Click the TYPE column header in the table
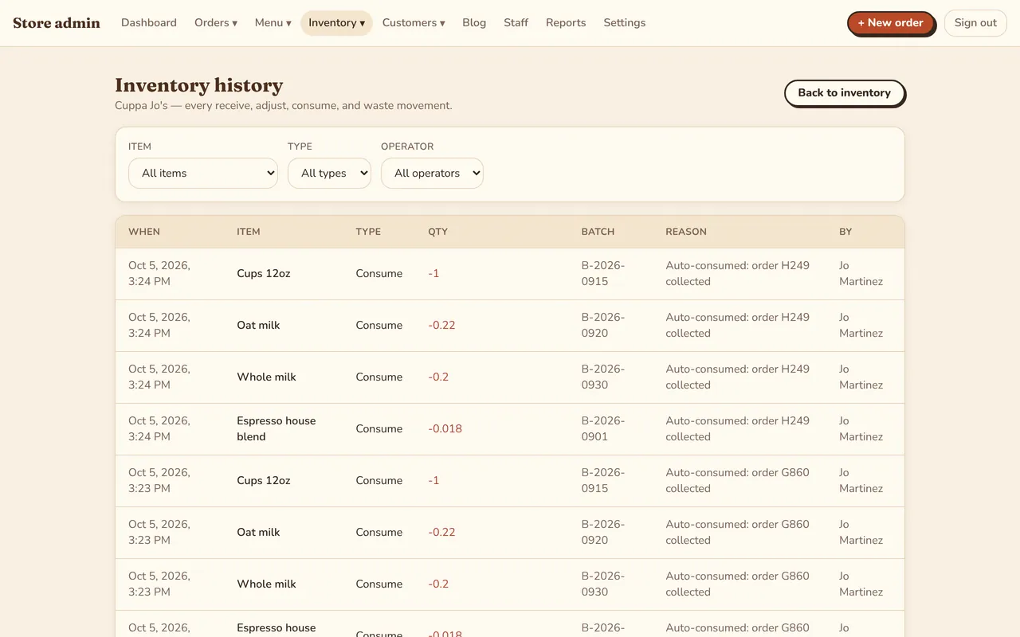 [368, 232]
